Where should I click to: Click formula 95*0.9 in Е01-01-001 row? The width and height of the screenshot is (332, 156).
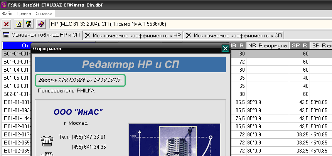tap(254, 102)
